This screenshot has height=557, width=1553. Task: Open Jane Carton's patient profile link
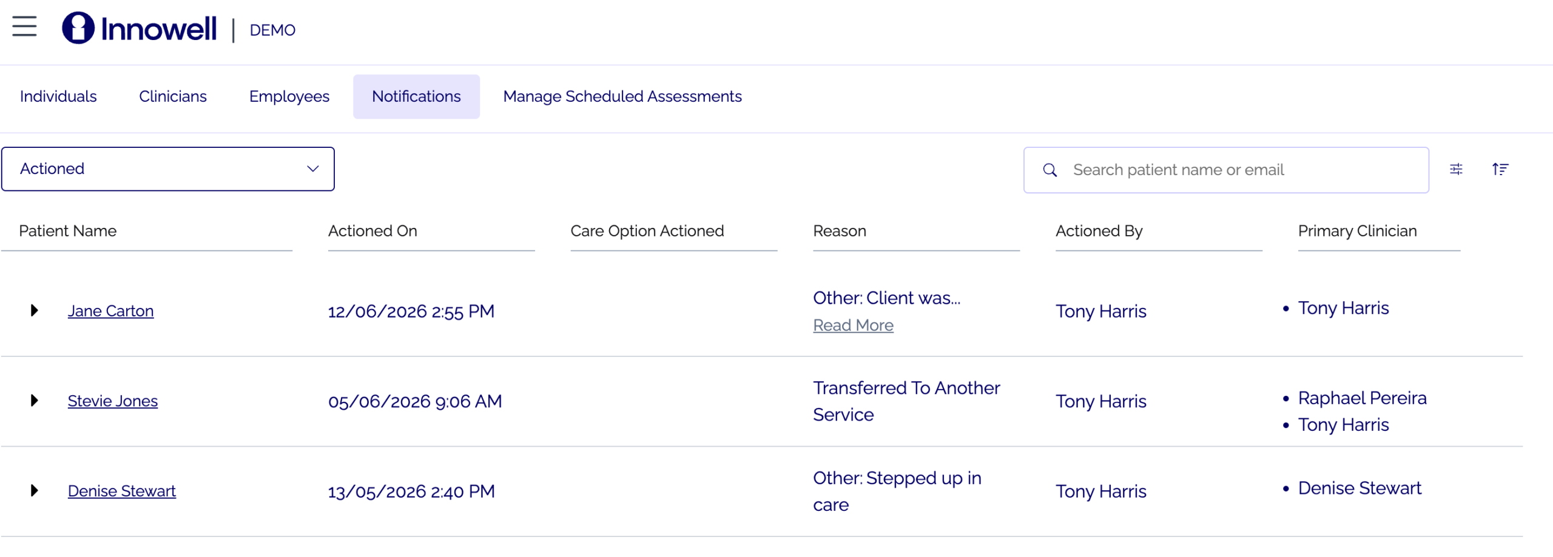coord(110,311)
